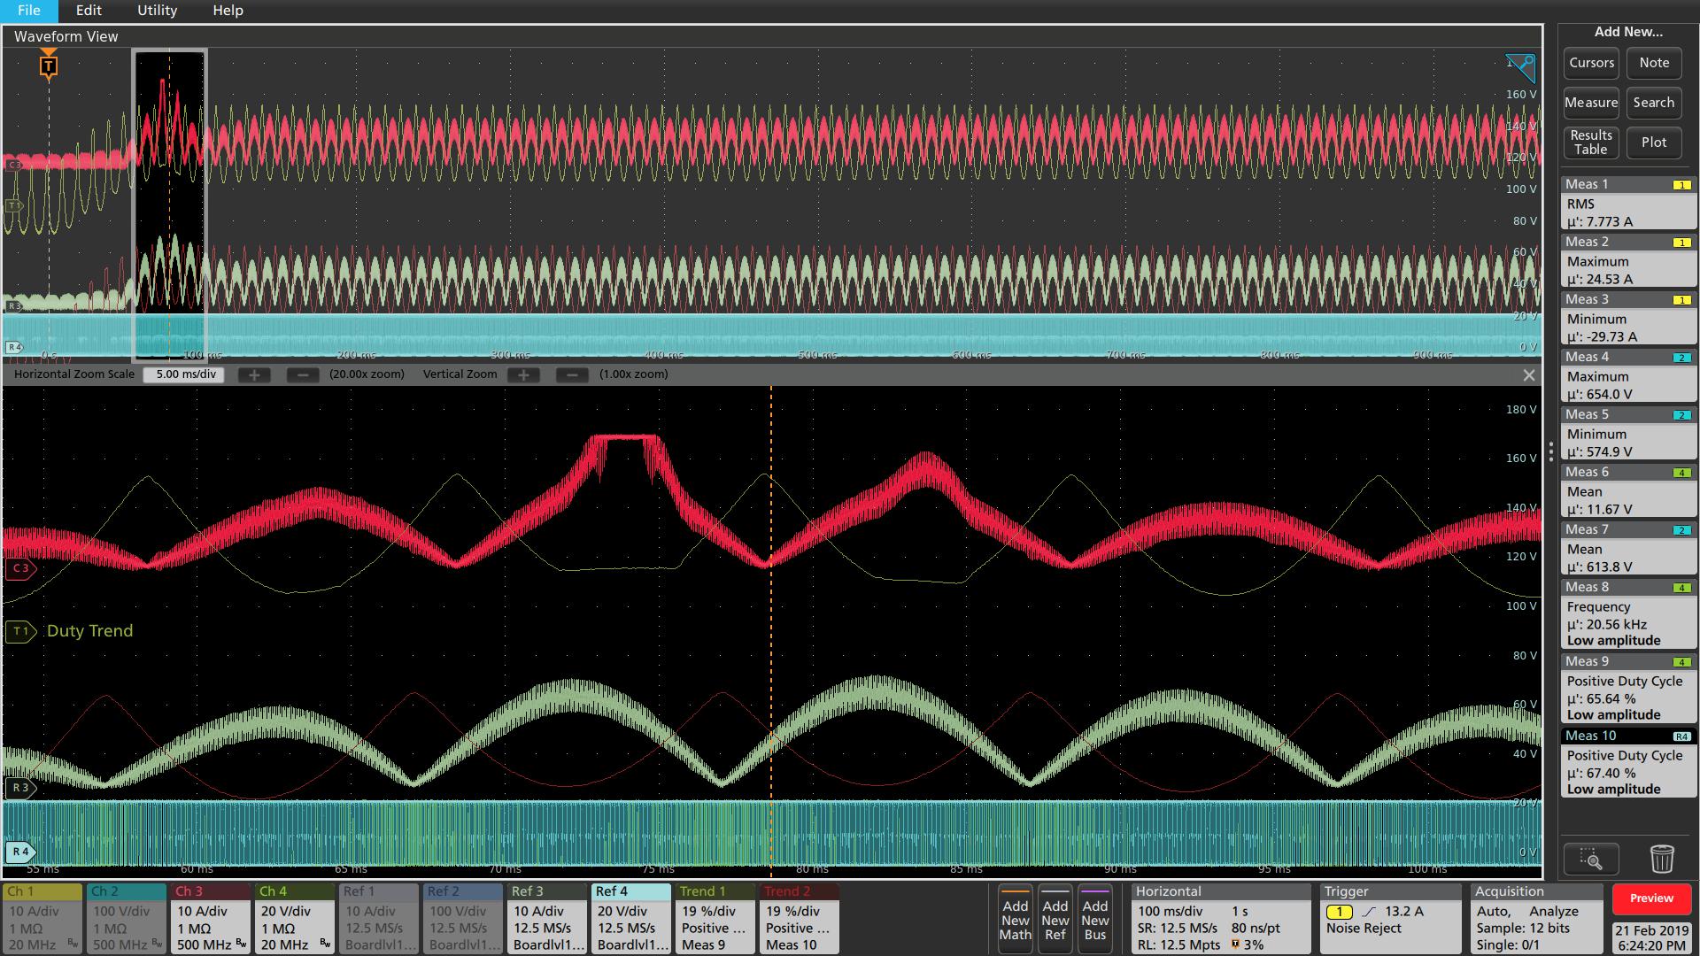Open the Trigger settings badge

tap(1390, 918)
